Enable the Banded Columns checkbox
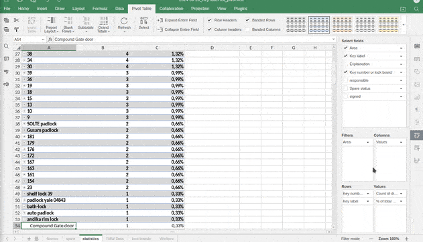Image resolution: width=423 pixels, height=242 pixels. coord(247,29)
